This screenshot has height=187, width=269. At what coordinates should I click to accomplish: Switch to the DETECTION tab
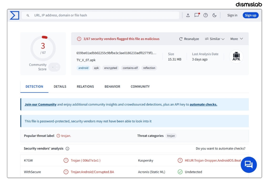(x=34, y=87)
